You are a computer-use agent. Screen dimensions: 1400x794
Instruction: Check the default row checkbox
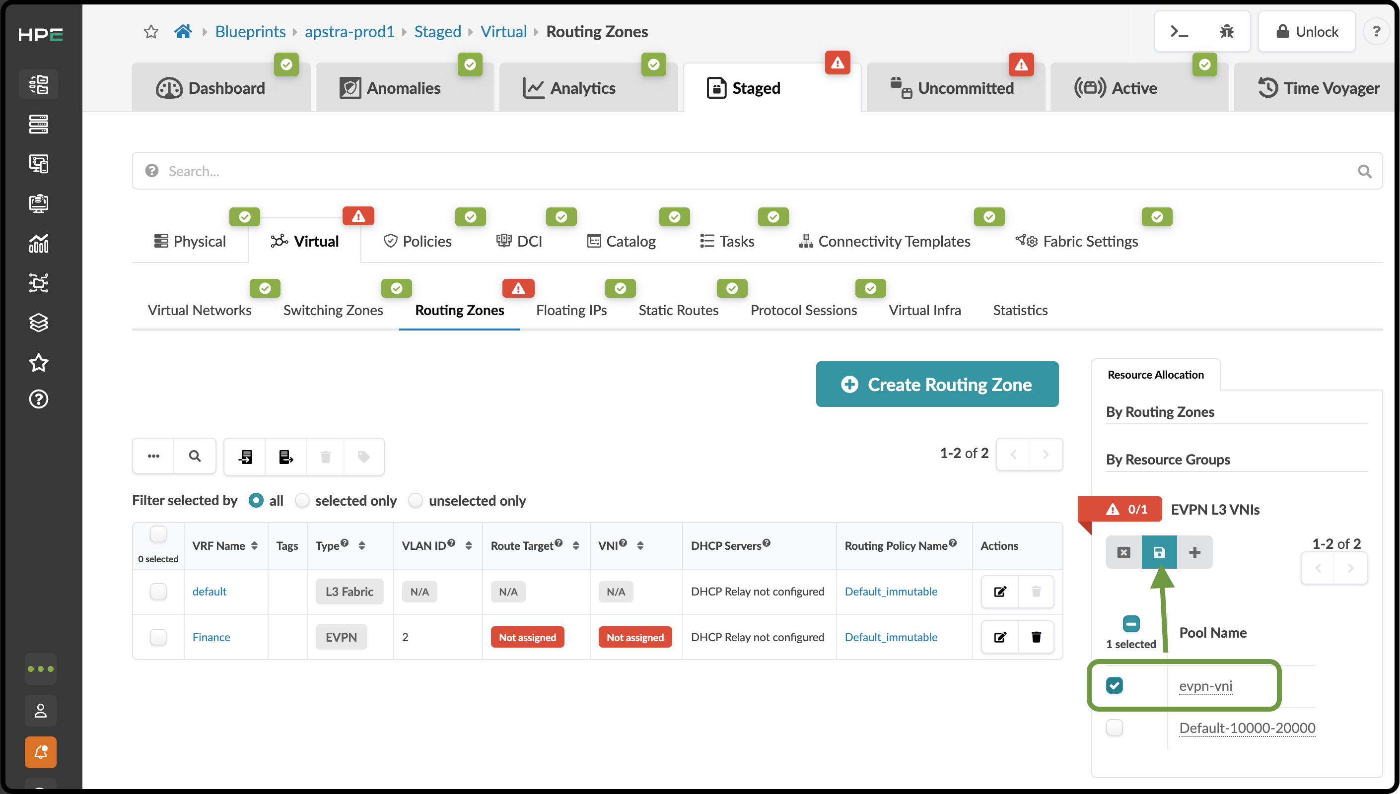click(158, 592)
